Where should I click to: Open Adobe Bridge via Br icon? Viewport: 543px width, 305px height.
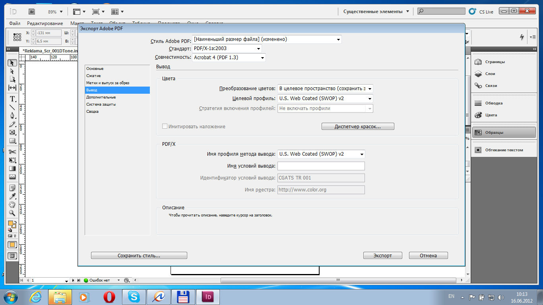pyautogui.click(x=33, y=12)
